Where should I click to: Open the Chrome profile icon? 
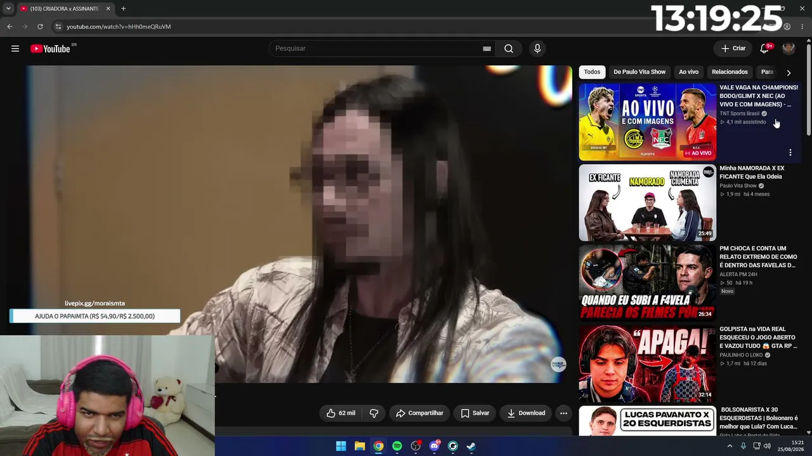787,27
